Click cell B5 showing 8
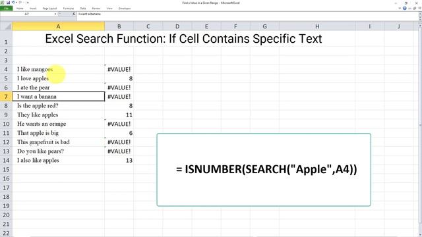The image size is (422, 237). (119, 78)
